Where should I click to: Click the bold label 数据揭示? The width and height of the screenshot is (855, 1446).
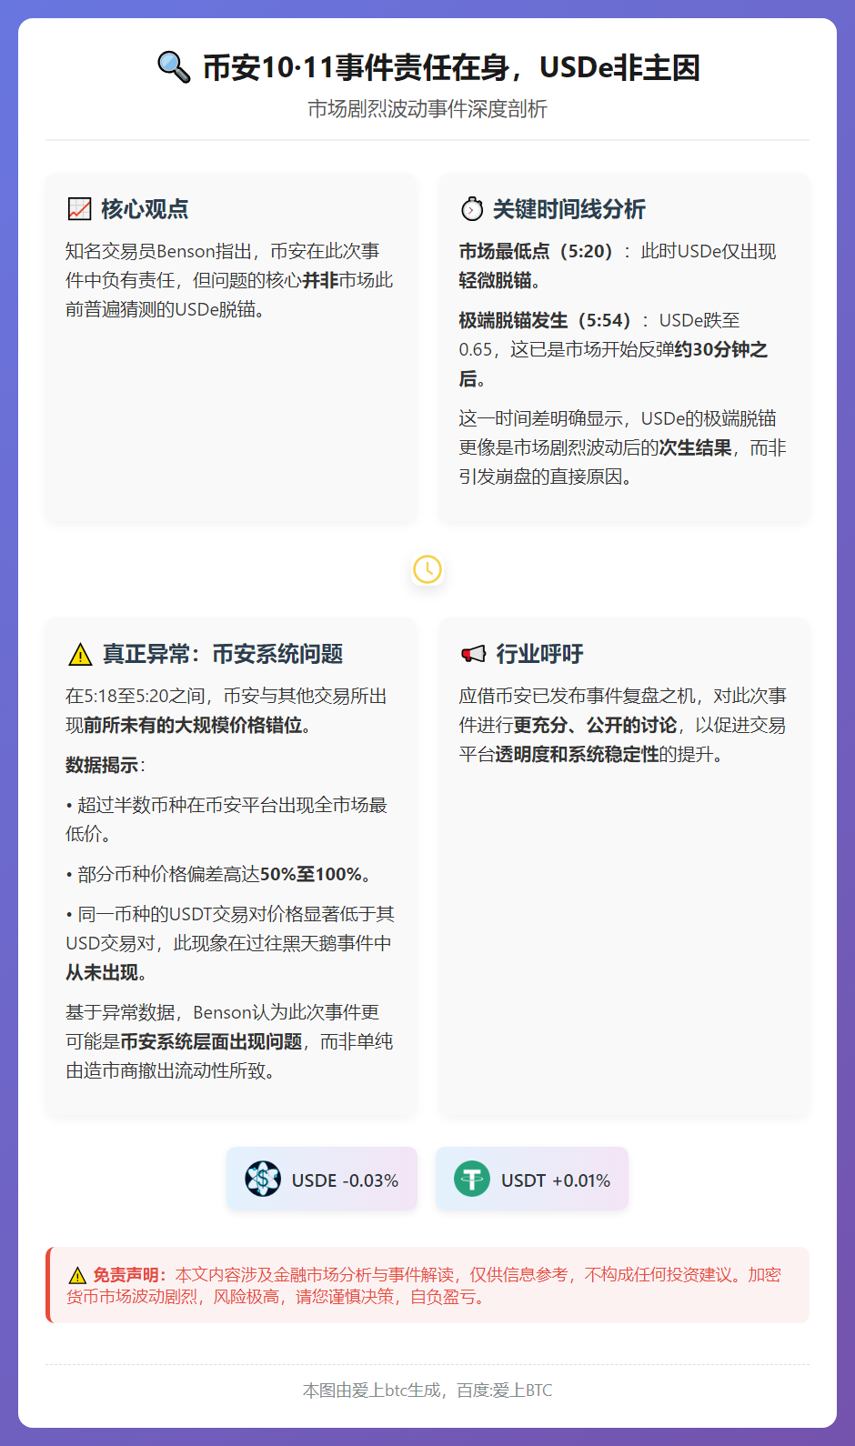pos(102,766)
